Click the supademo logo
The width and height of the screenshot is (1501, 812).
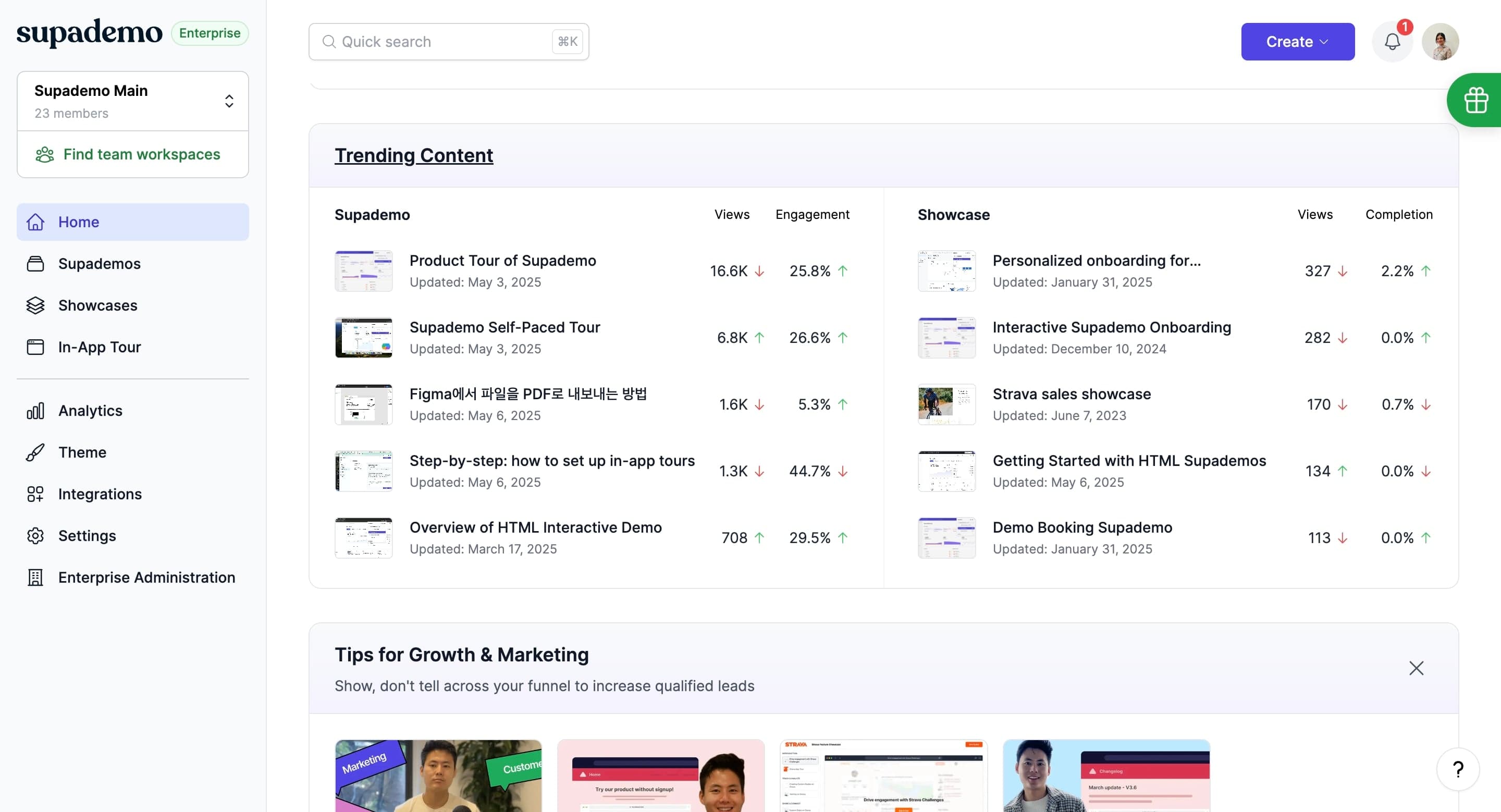tap(89, 33)
